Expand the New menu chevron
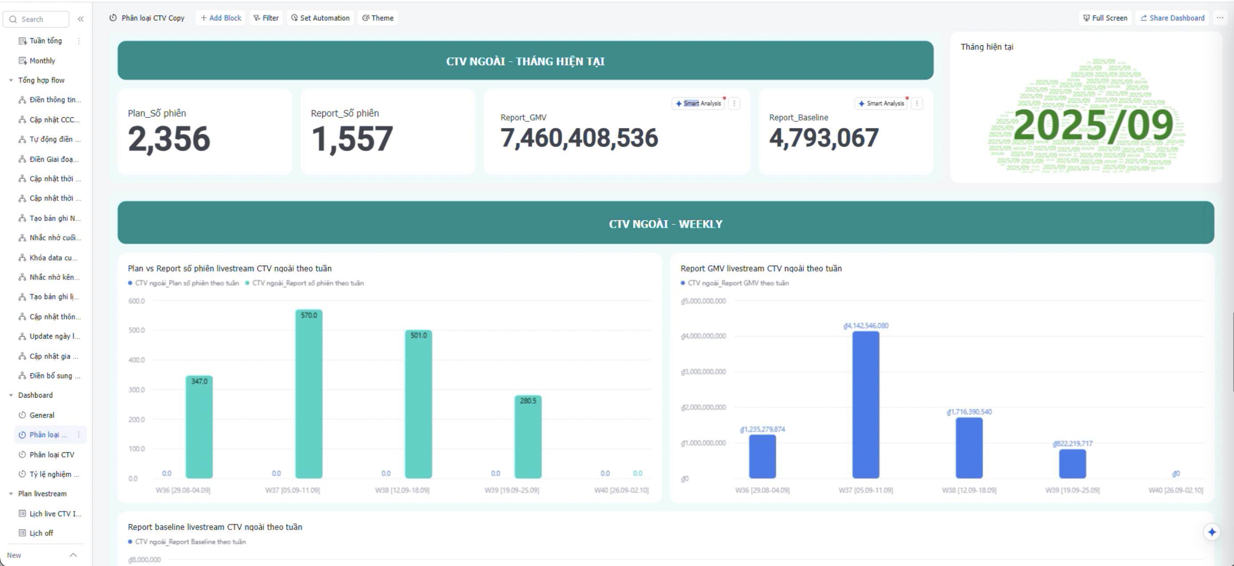The image size is (1234, 566). click(73, 555)
